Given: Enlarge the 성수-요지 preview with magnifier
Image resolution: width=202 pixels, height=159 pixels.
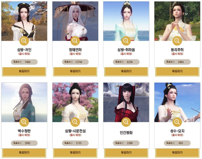Looking at the screenshot, I should pos(177,122).
